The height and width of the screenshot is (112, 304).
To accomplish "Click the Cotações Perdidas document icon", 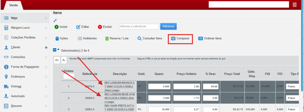I will [6, 38].
